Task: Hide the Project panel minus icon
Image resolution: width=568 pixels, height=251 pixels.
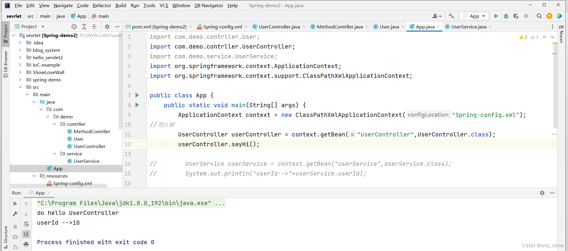Action: click(x=117, y=27)
